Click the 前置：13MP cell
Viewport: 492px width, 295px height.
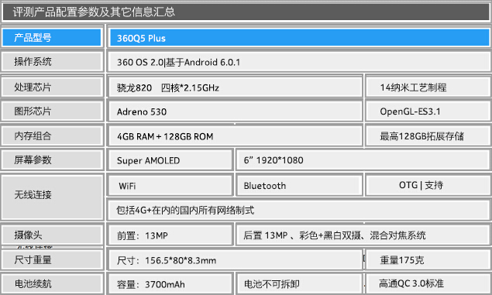pyautogui.click(x=170, y=235)
